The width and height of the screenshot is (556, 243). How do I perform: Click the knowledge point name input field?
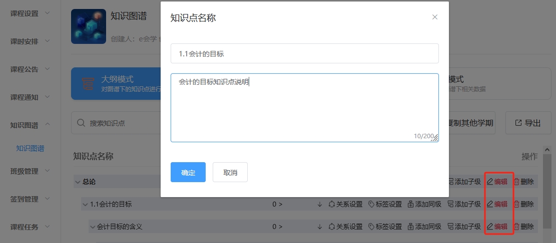[304, 53]
